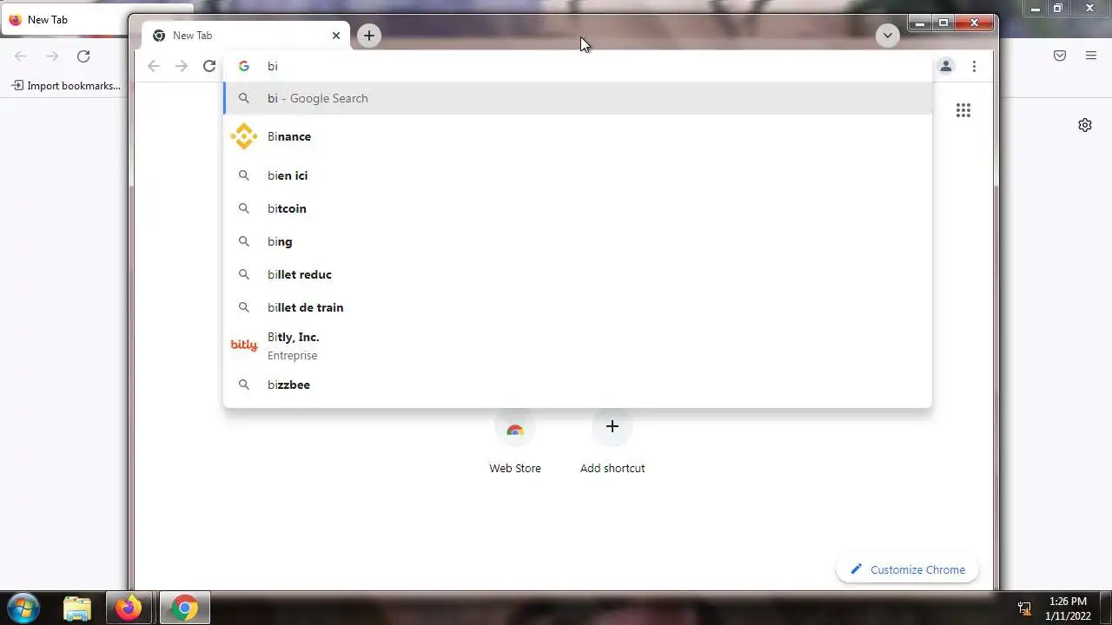Image resolution: width=1112 pixels, height=625 pixels.
Task: Open Firefox Pocket icon
Action: point(1060,56)
